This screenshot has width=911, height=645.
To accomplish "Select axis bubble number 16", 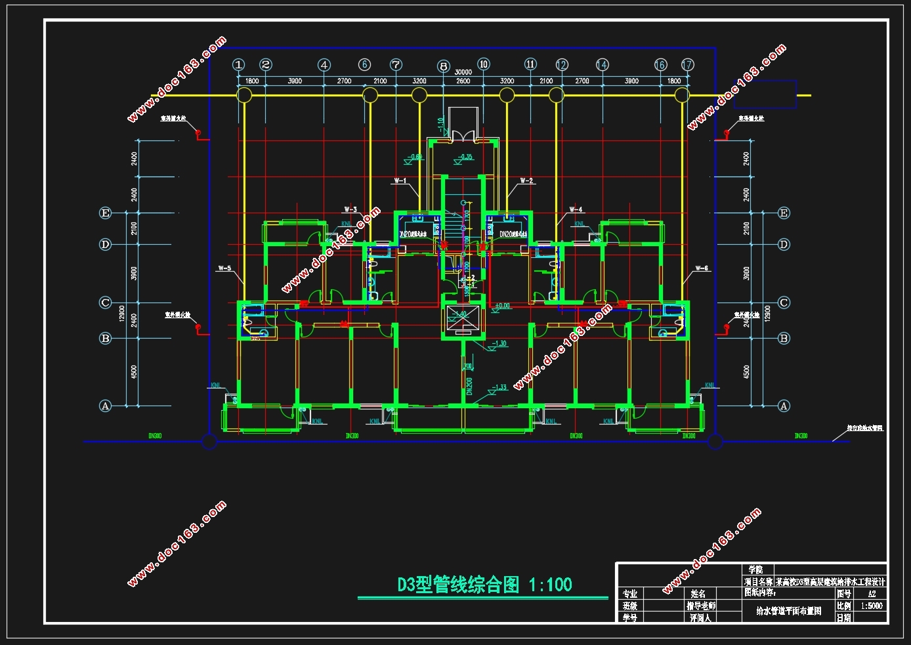I will coord(660,64).
